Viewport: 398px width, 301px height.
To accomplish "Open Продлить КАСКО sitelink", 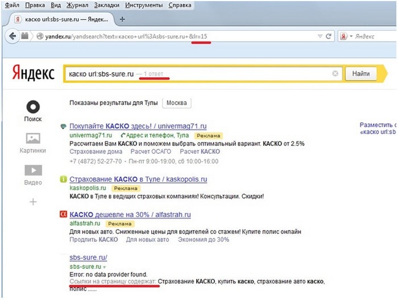I will [x=94, y=240].
